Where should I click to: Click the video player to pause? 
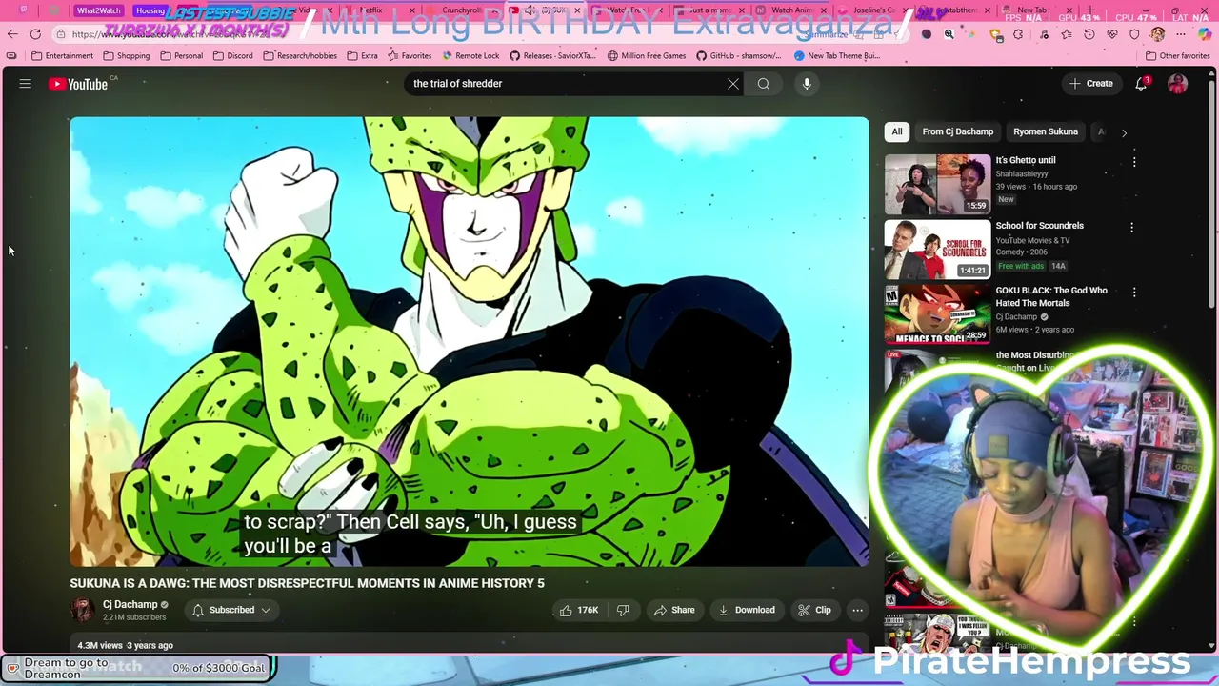pyautogui.click(x=469, y=341)
